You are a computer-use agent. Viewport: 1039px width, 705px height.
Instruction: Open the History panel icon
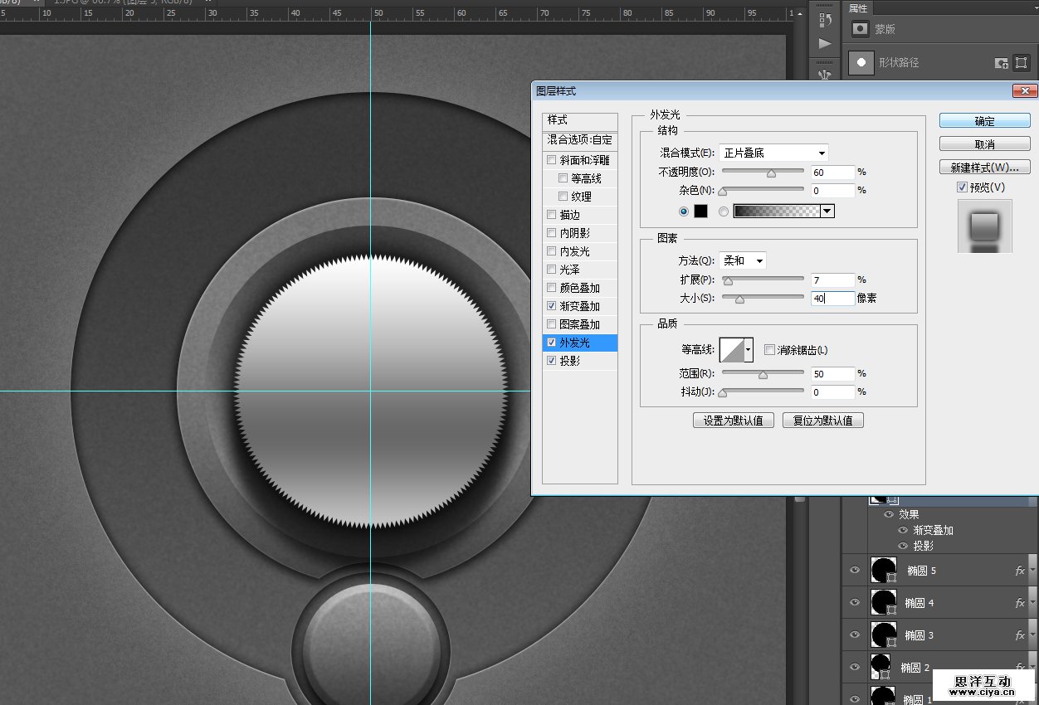coord(824,18)
